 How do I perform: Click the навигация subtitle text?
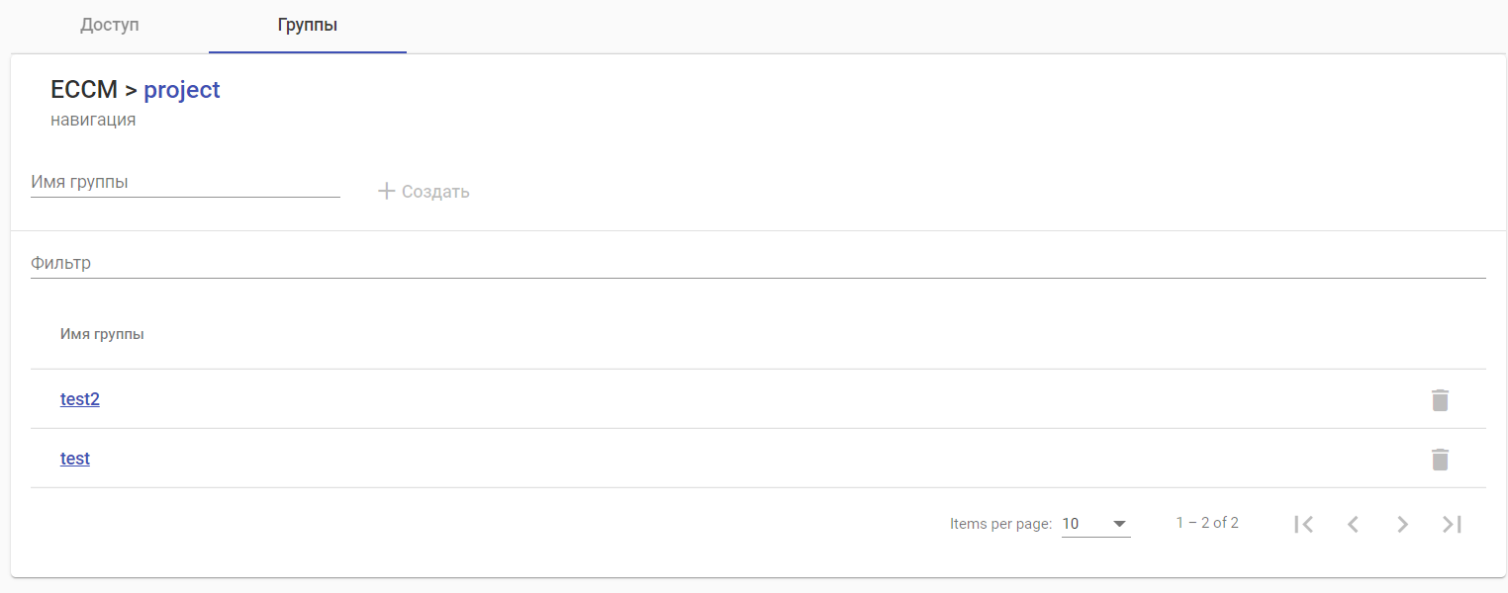(93, 121)
